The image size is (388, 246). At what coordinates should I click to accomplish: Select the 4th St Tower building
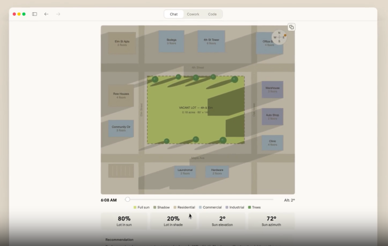[210, 41]
